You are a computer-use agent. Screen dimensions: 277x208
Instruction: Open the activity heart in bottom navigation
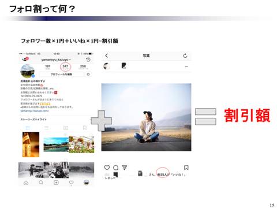[72, 183]
